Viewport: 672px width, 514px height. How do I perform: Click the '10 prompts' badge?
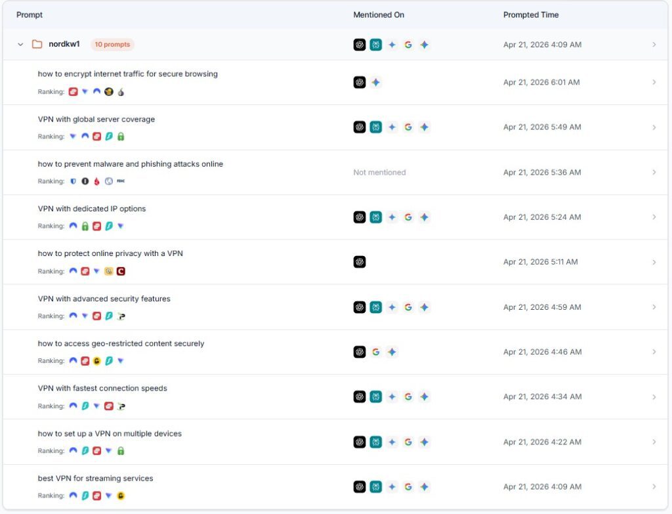coord(112,45)
